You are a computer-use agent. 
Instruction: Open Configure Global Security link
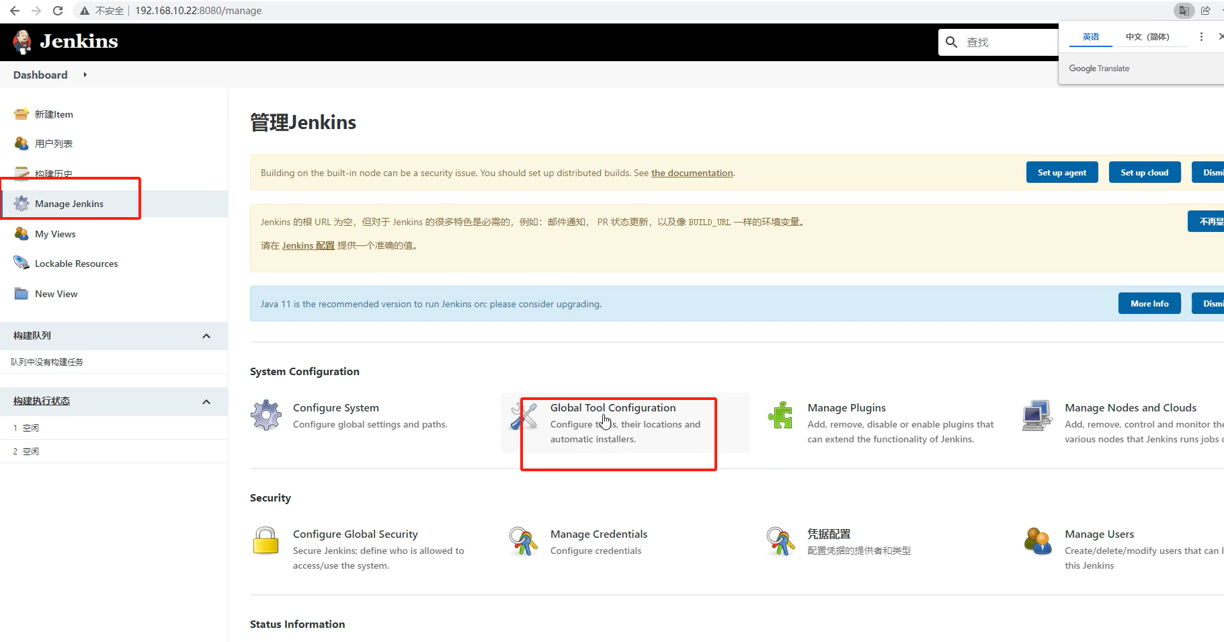[356, 534]
